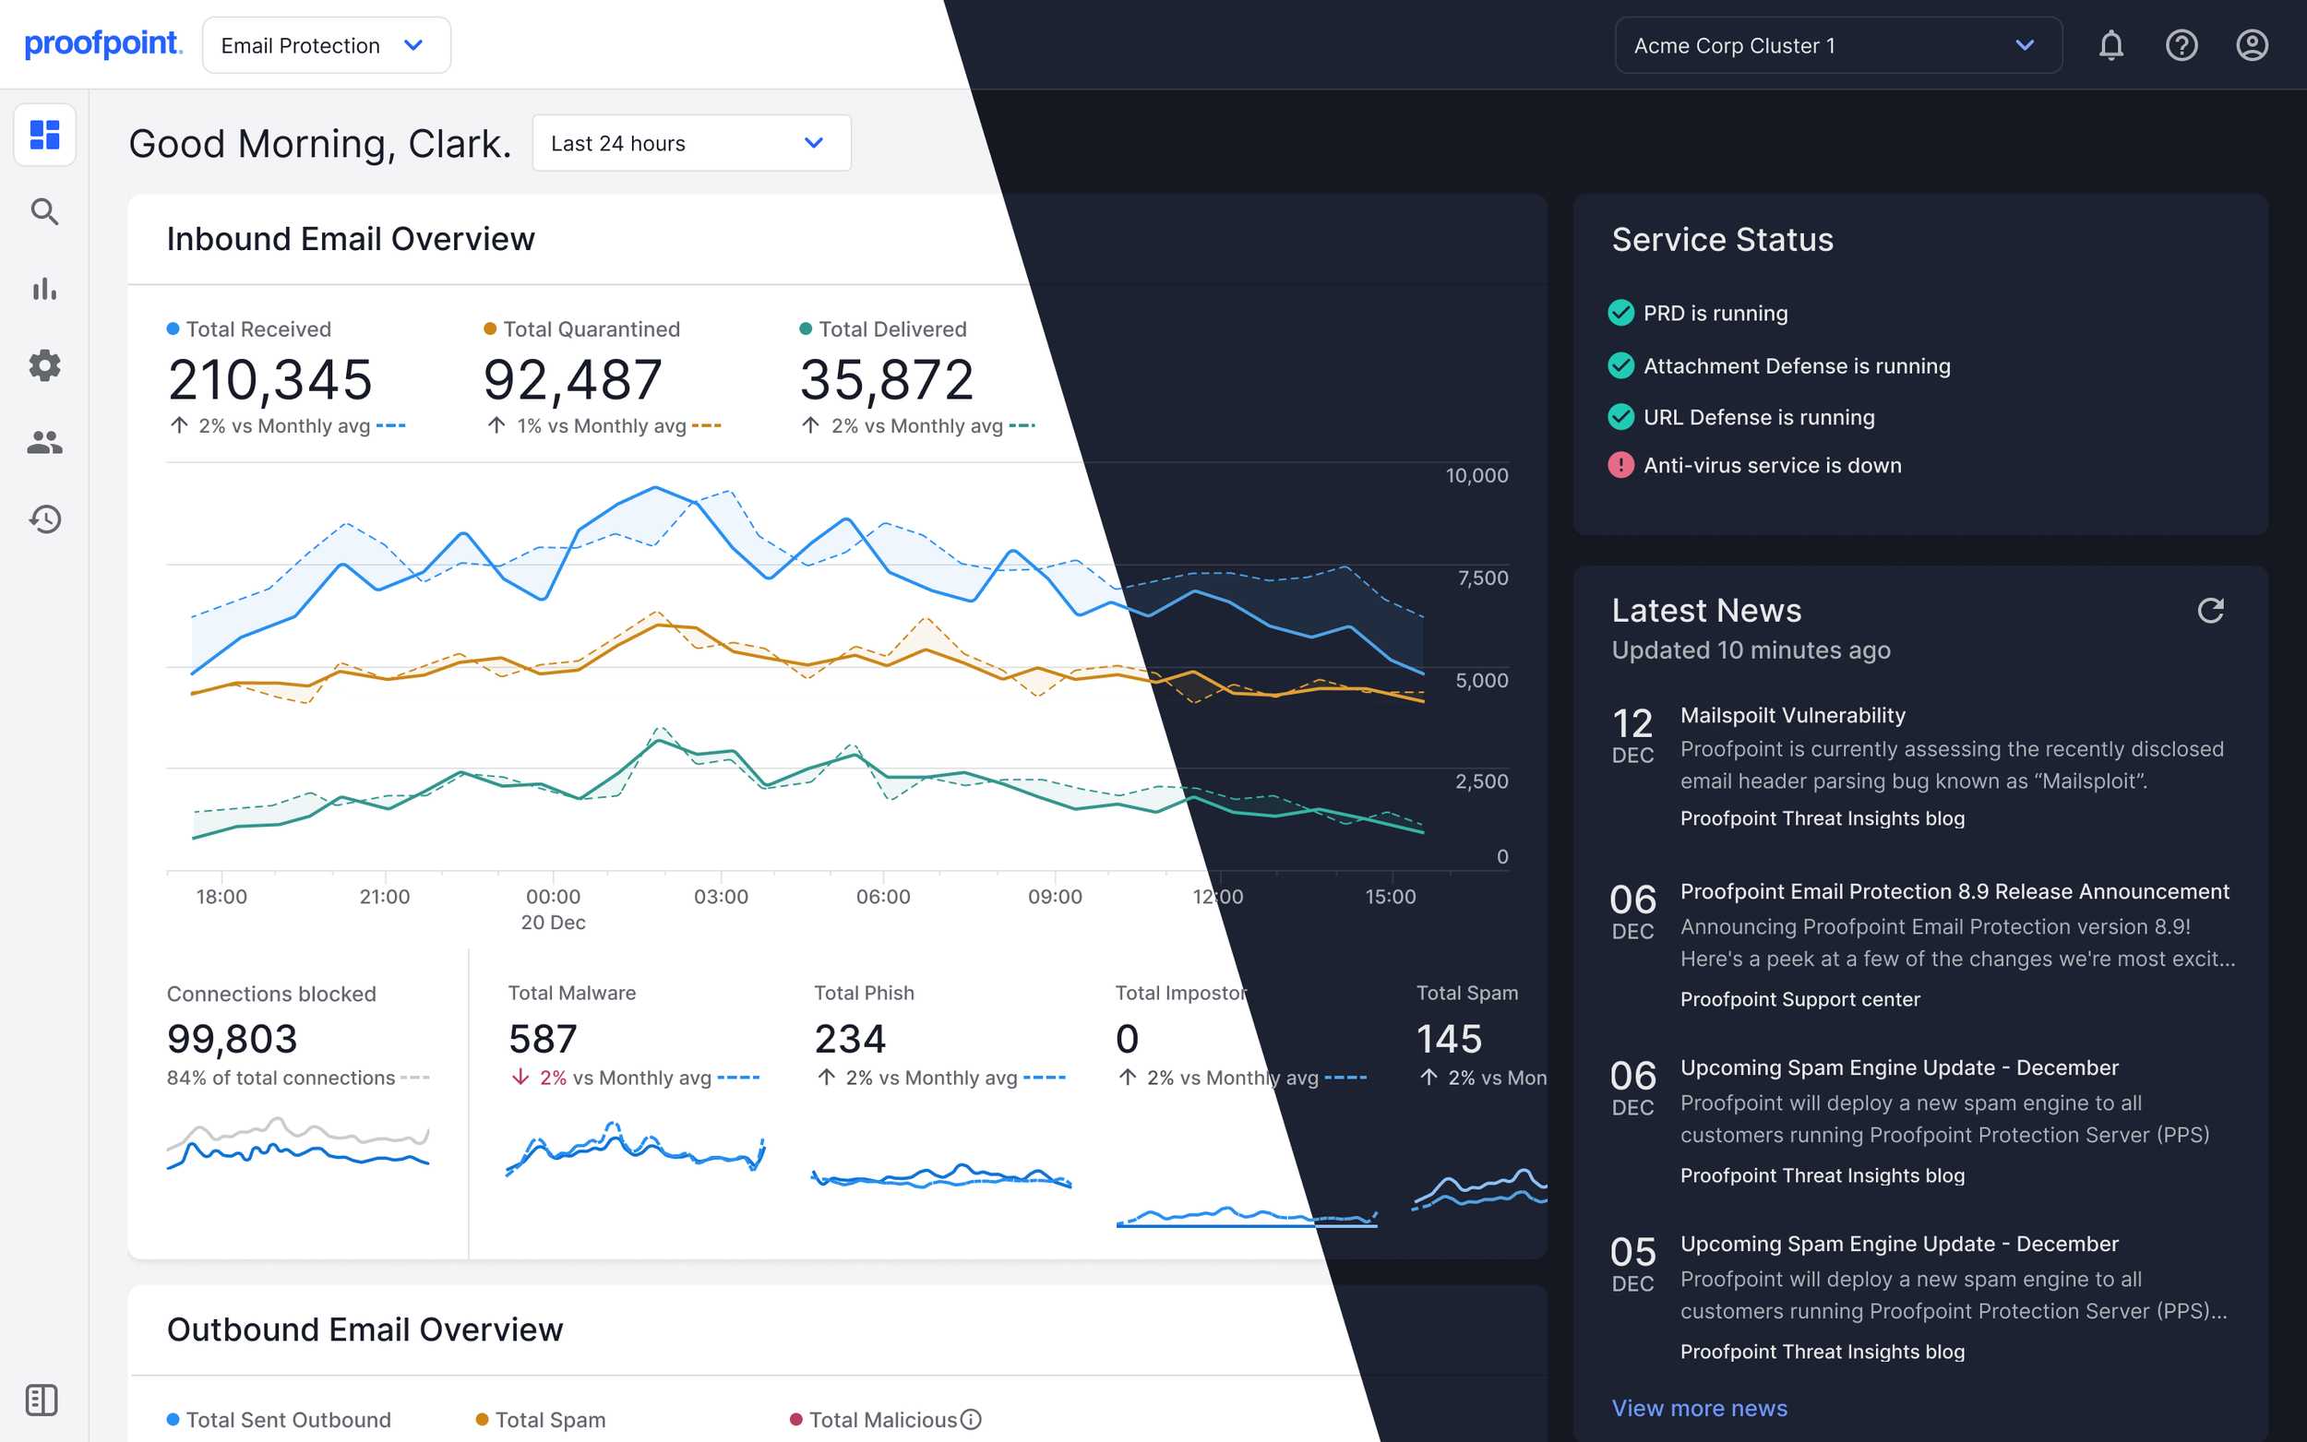Open the help question mark icon
This screenshot has width=2307, height=1442.
pyautogui.click(x=2181, y=45)
